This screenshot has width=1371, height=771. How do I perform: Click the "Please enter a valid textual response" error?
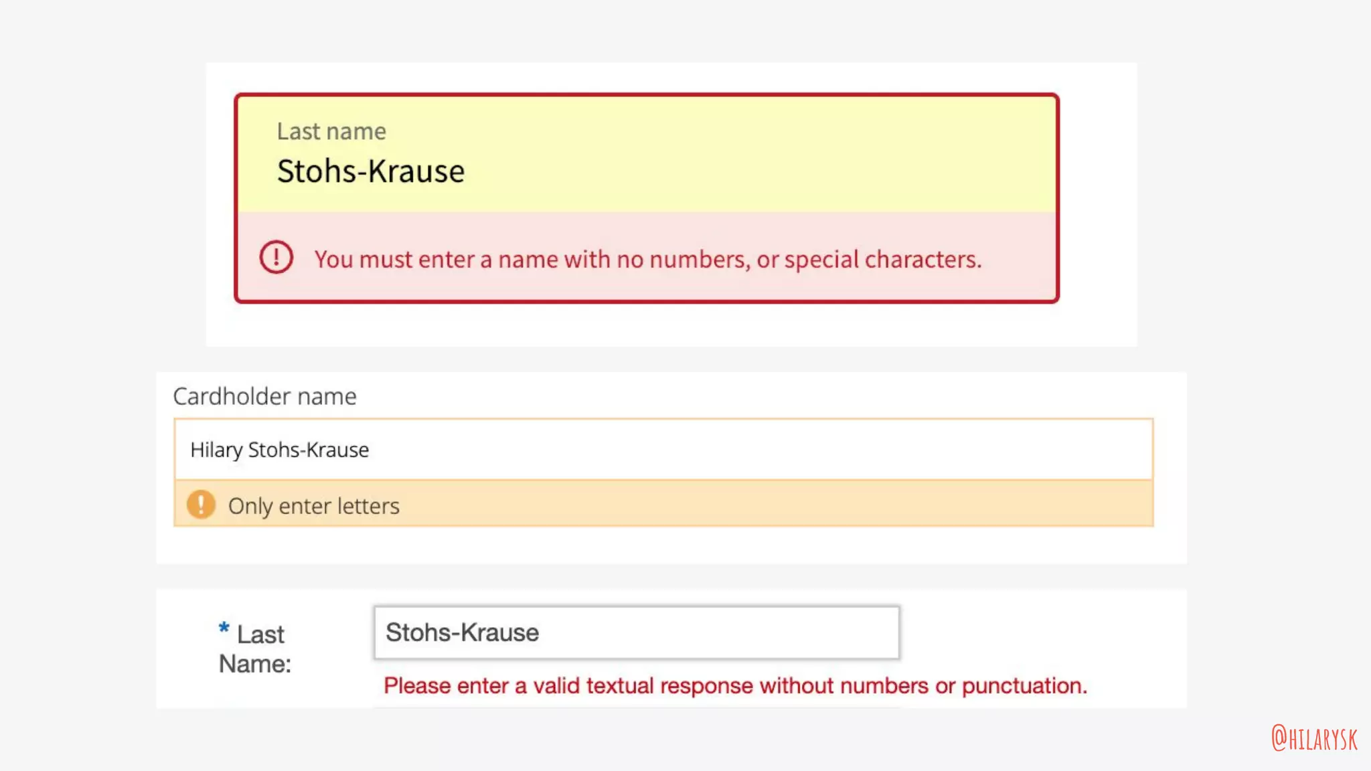click(x=734, y=686)
